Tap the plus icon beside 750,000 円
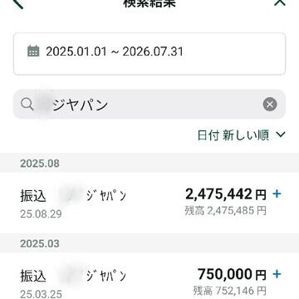This screenshot has width=299, height=299. [x=277, y=274]
